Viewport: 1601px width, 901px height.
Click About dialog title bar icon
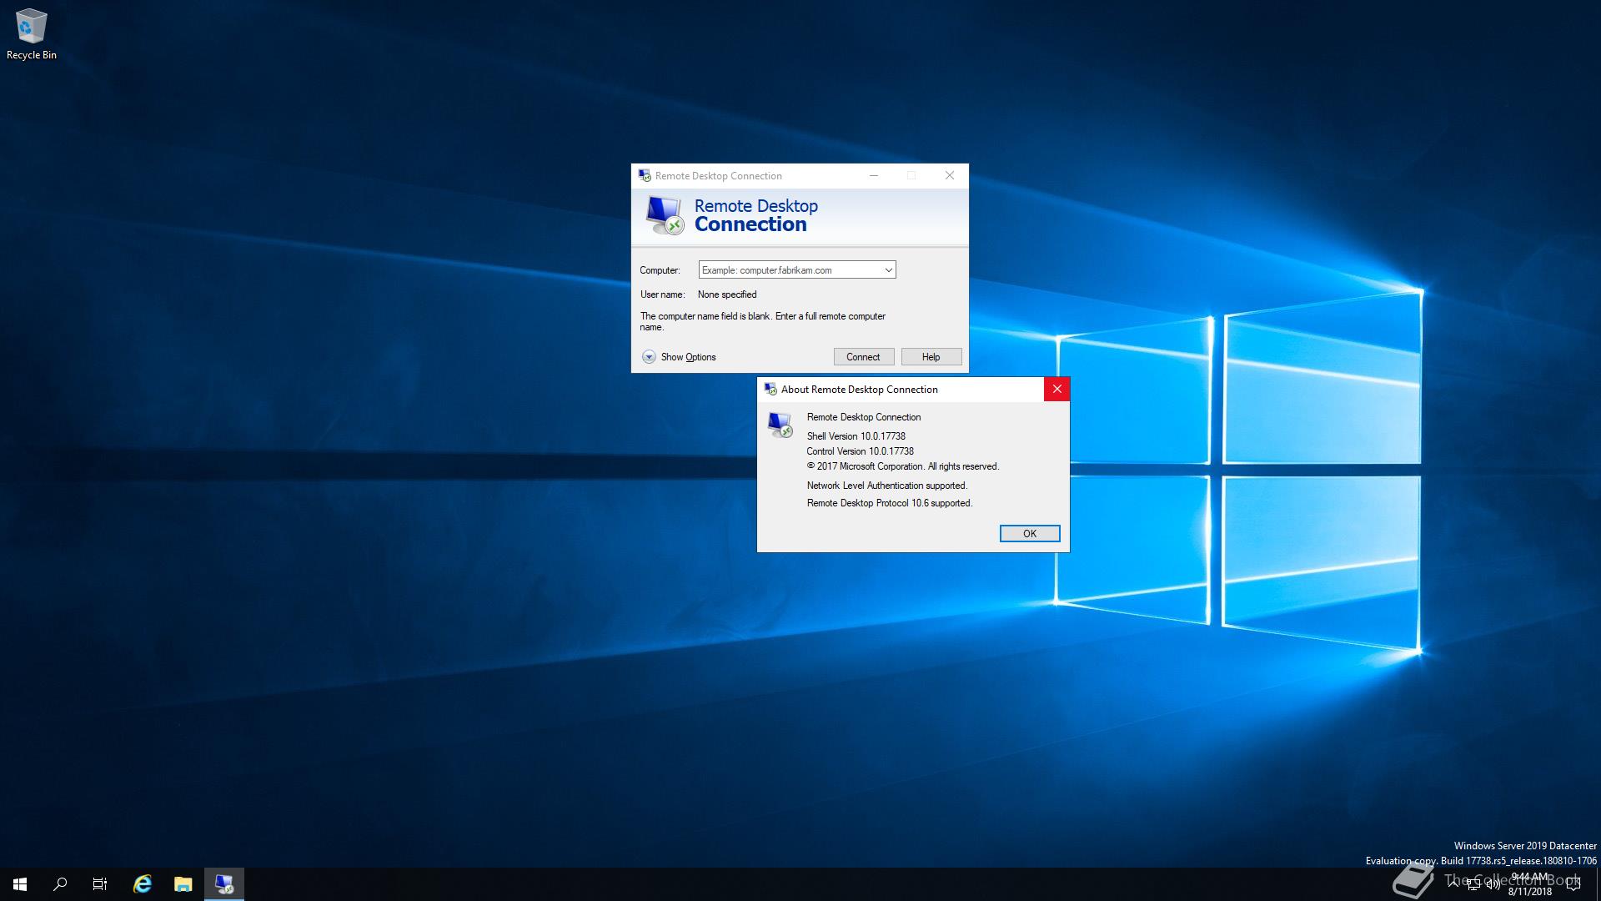tap(770, 390)
